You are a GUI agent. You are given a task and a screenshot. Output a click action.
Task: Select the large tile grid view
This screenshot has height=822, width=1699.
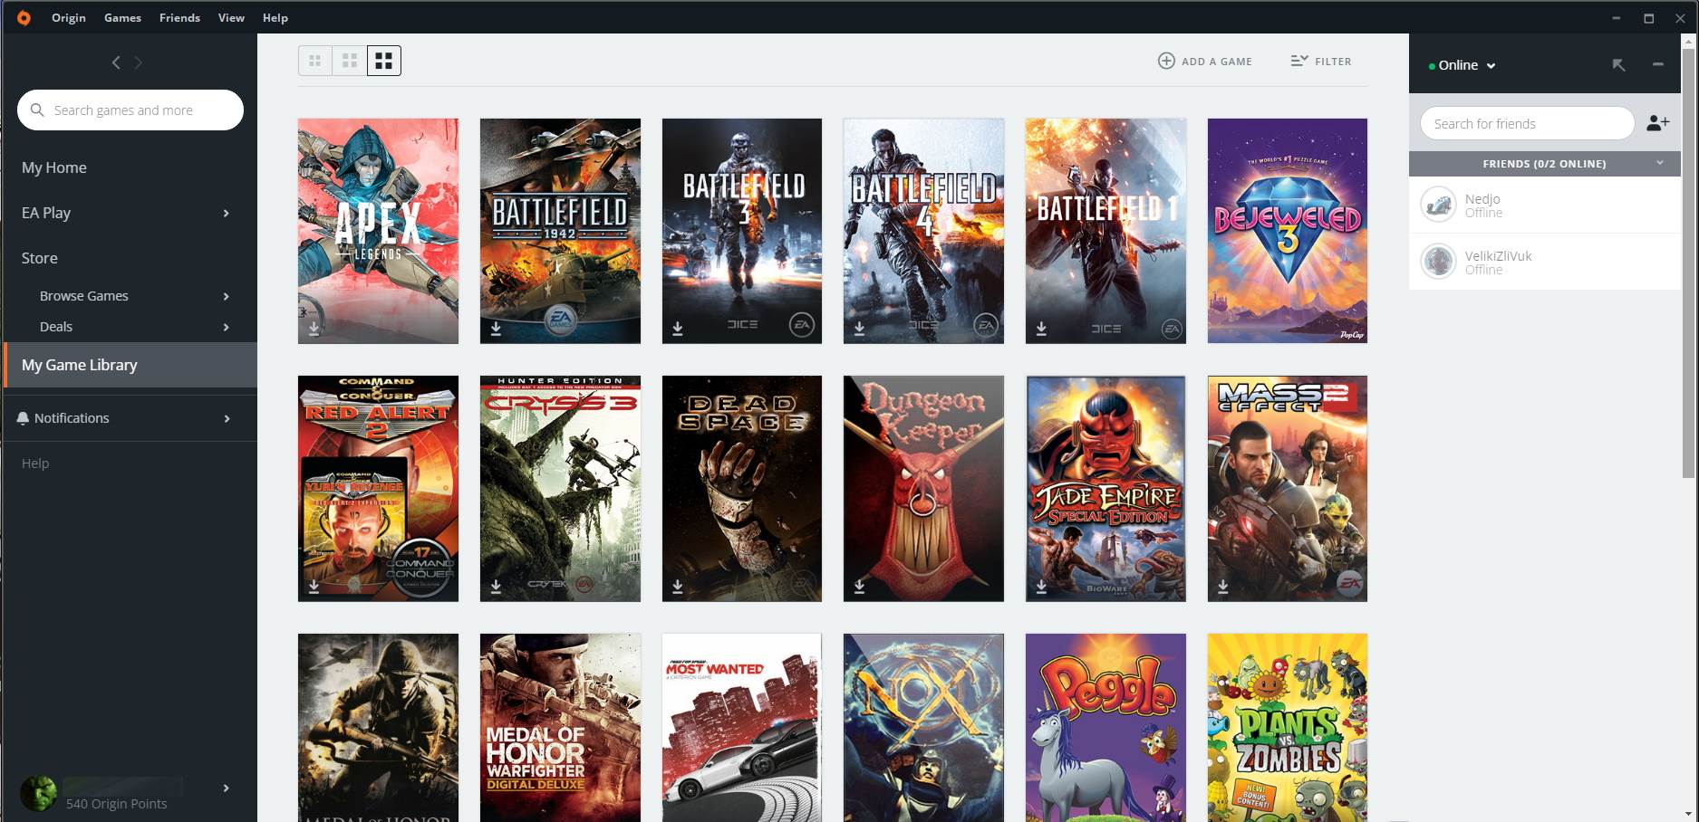383,61
